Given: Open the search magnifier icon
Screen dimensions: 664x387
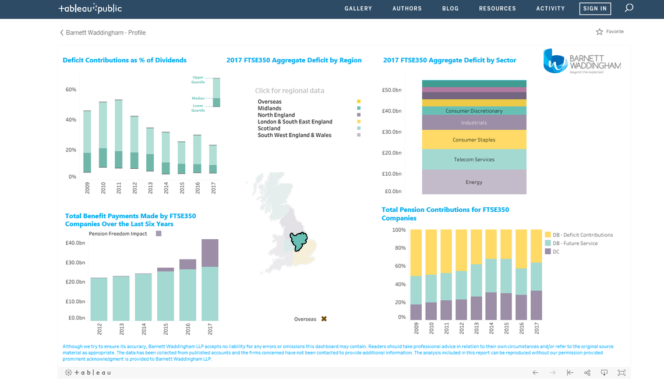Looking at the screenshot, I should [x=628, y=8].
